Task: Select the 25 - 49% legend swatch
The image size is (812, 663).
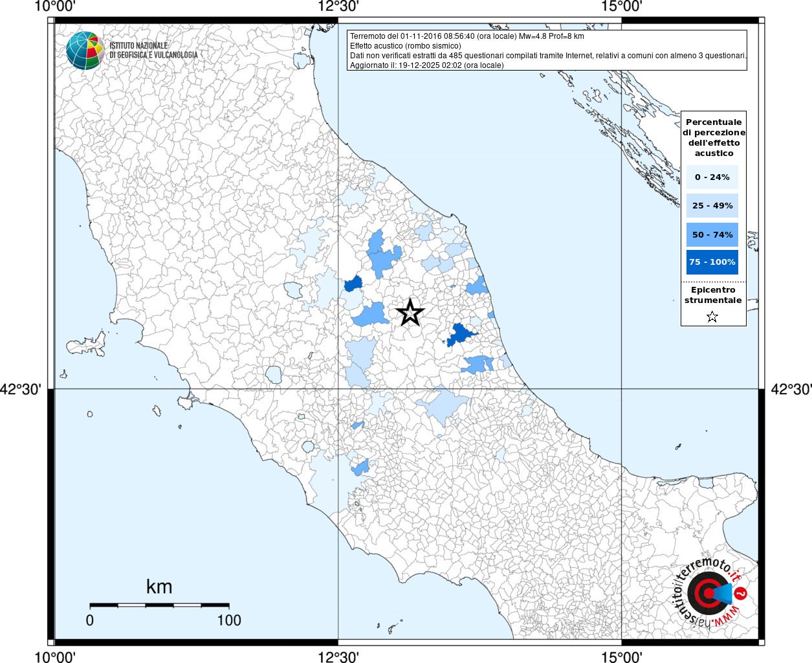Action: [712, 206]
